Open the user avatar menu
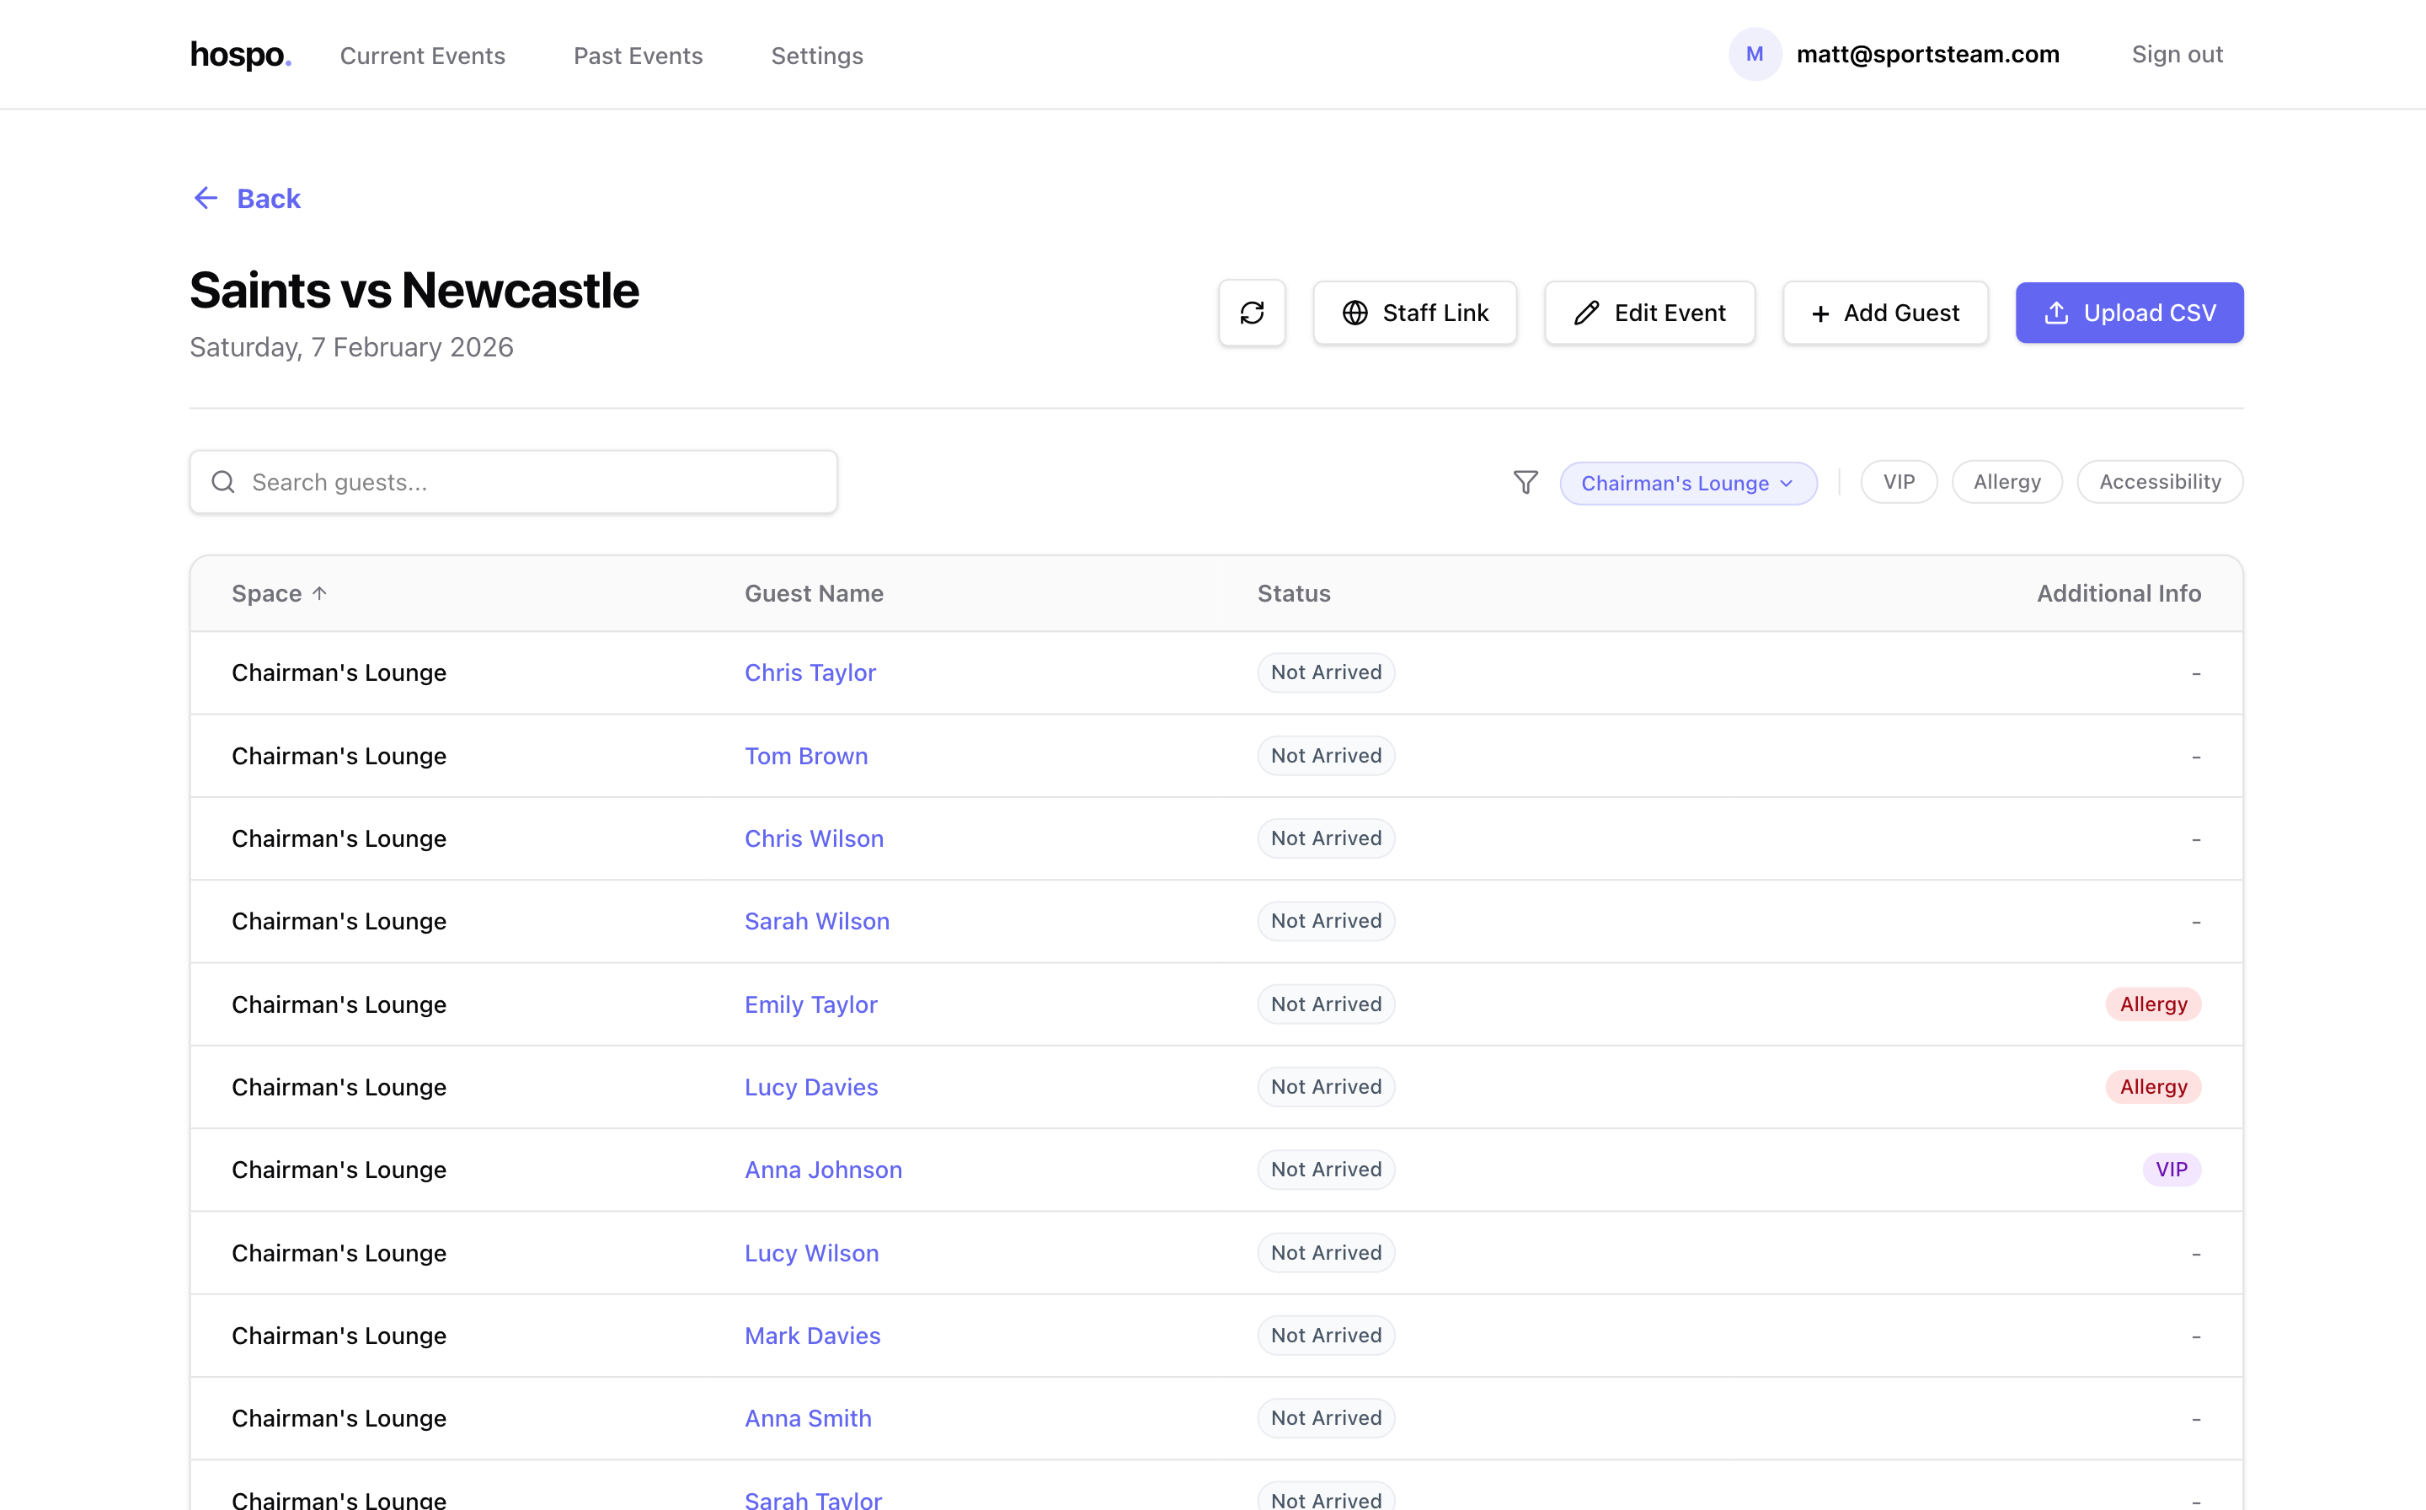The height and width of the screenshot is (1510, 2426). coord(1754,54)
